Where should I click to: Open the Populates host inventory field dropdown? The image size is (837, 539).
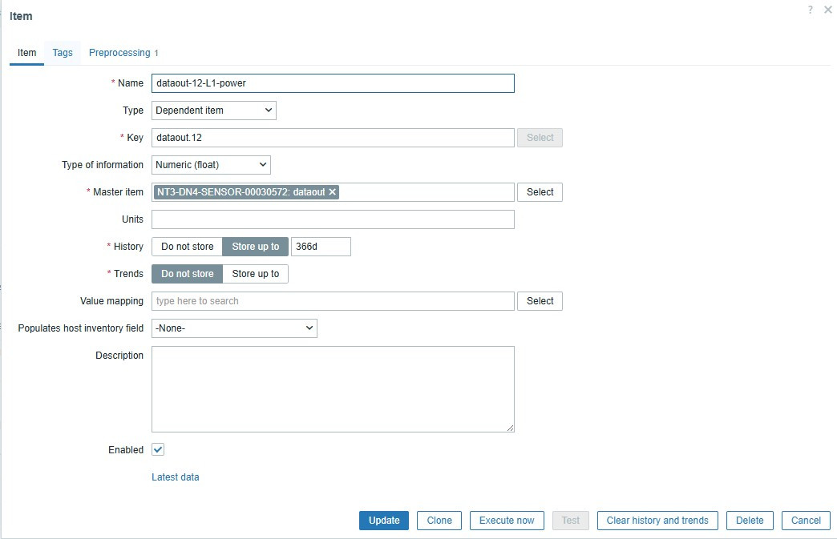(x=233, y=328)
